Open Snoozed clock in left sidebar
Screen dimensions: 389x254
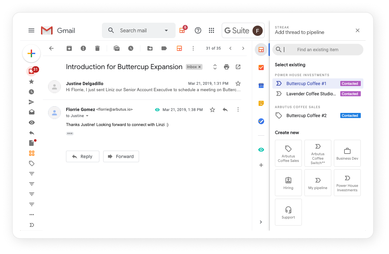[x=31, y=92]
